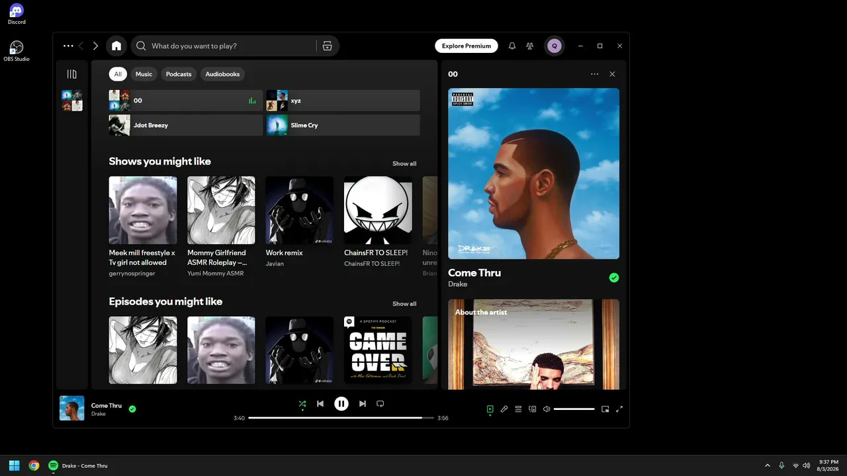This screenshot has height=476, width=847.
Task: Open the Work remix show card
Action: click(x=300, y=223)
